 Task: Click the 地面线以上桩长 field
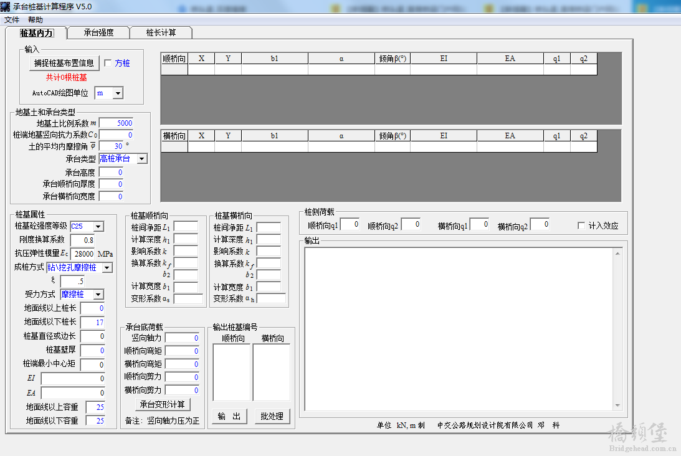(92, 308)
